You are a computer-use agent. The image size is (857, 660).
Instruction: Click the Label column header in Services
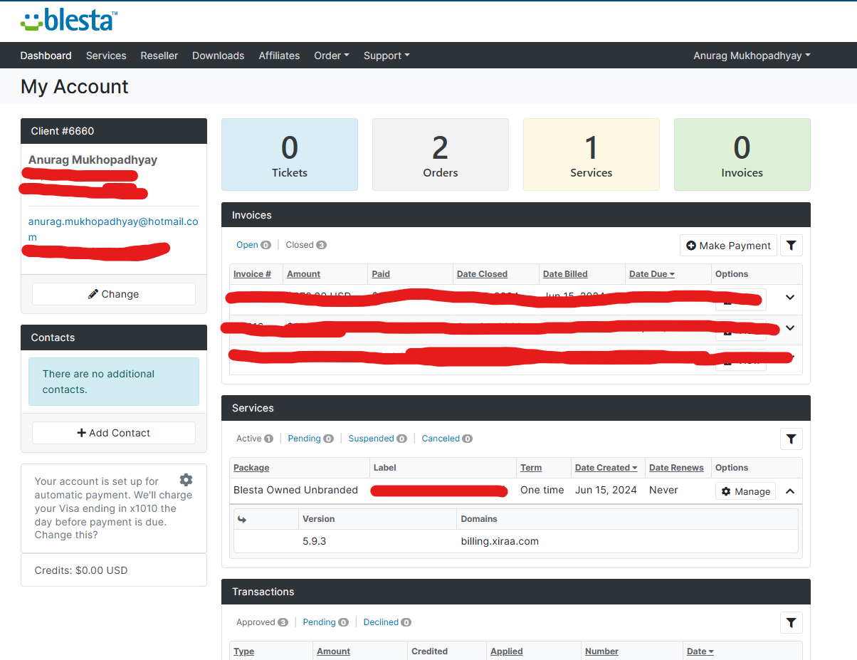[x=384, y=468]
